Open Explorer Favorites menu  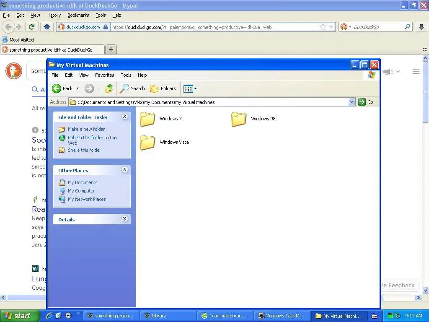point(104,75)
